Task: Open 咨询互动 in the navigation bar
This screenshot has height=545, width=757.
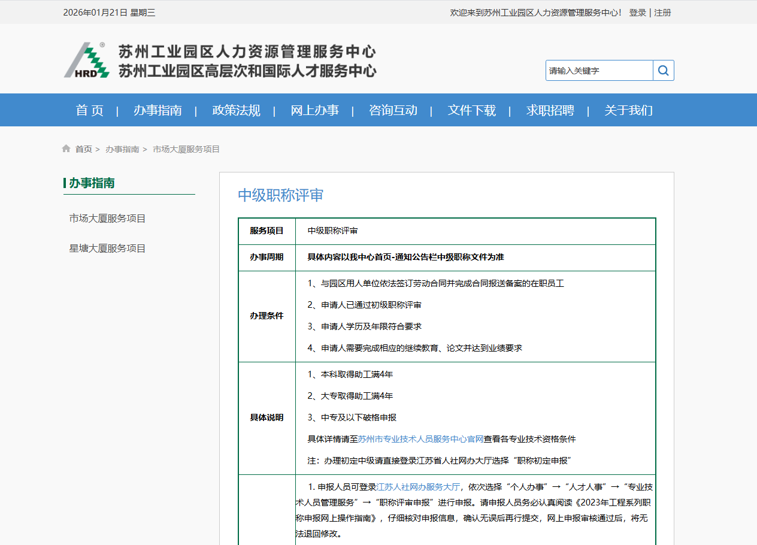Action: tap(393, 110)
